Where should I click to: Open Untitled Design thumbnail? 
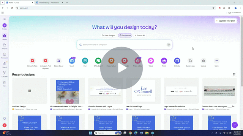click(x=30, y=91)
